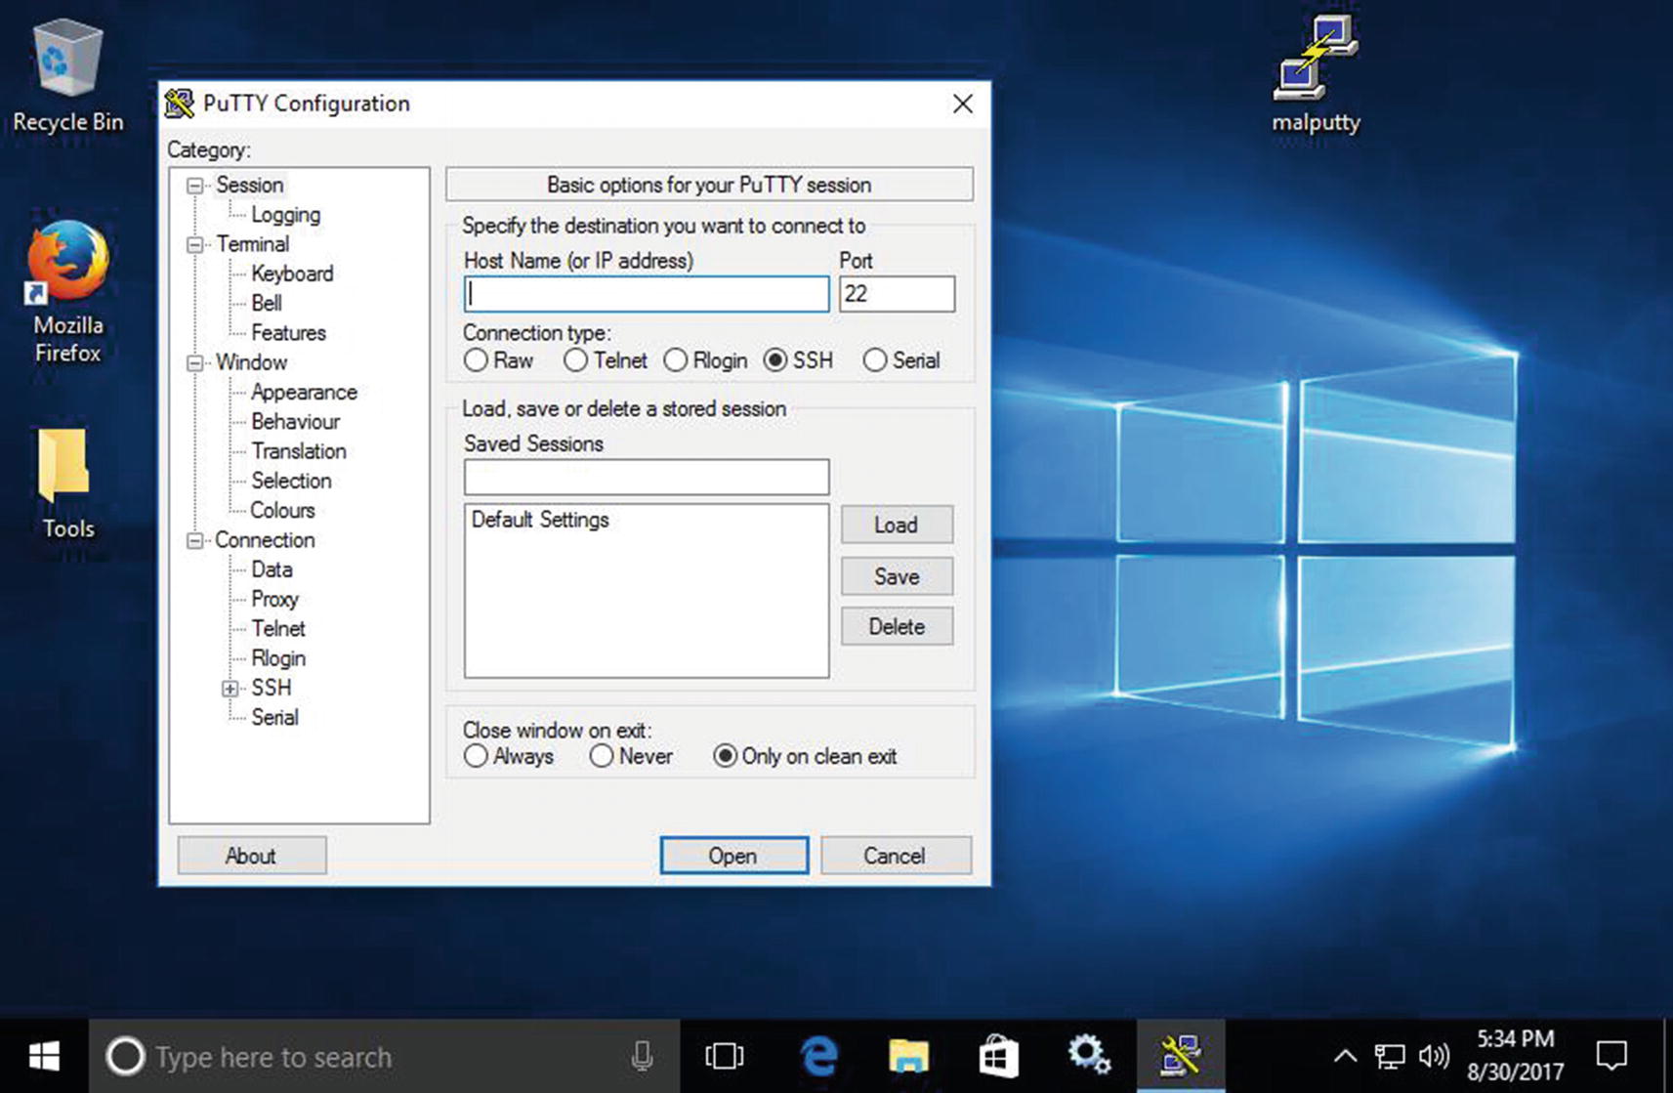This screenshot has width=1673, height=1093.
Task: Open Settings gear in the taskbar
Action: [1088, 1056]
